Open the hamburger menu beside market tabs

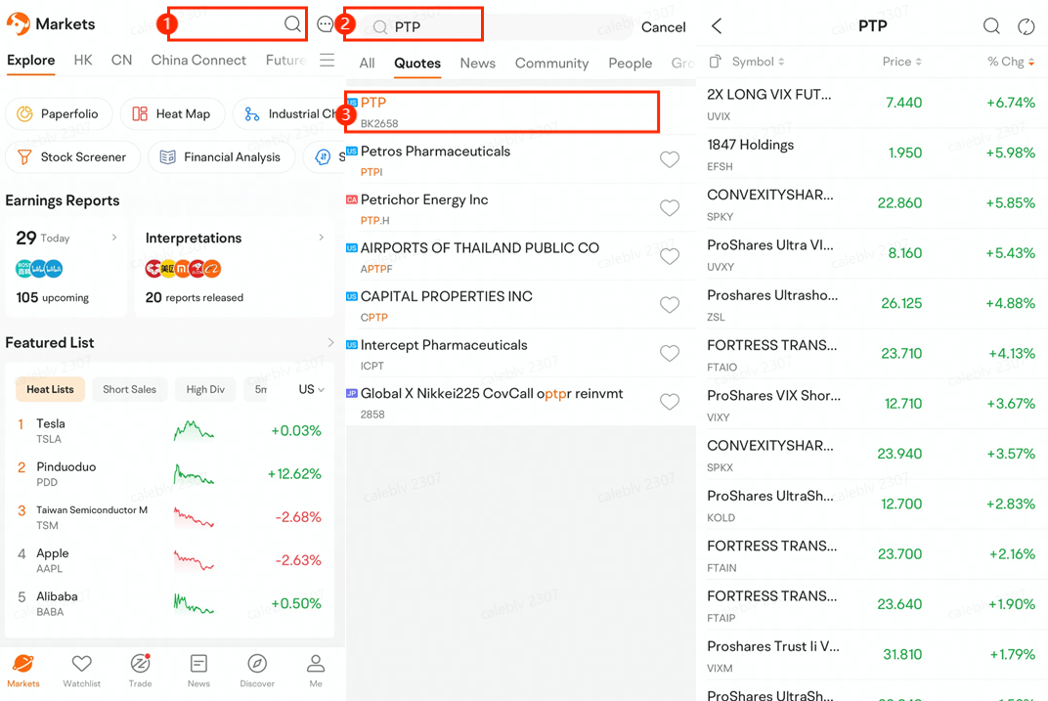pyautogui.click(x=327, y=61)
